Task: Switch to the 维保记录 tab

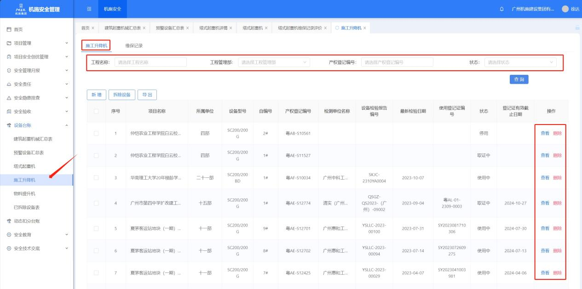Action: pyautogui.click(x=134, y=45)
